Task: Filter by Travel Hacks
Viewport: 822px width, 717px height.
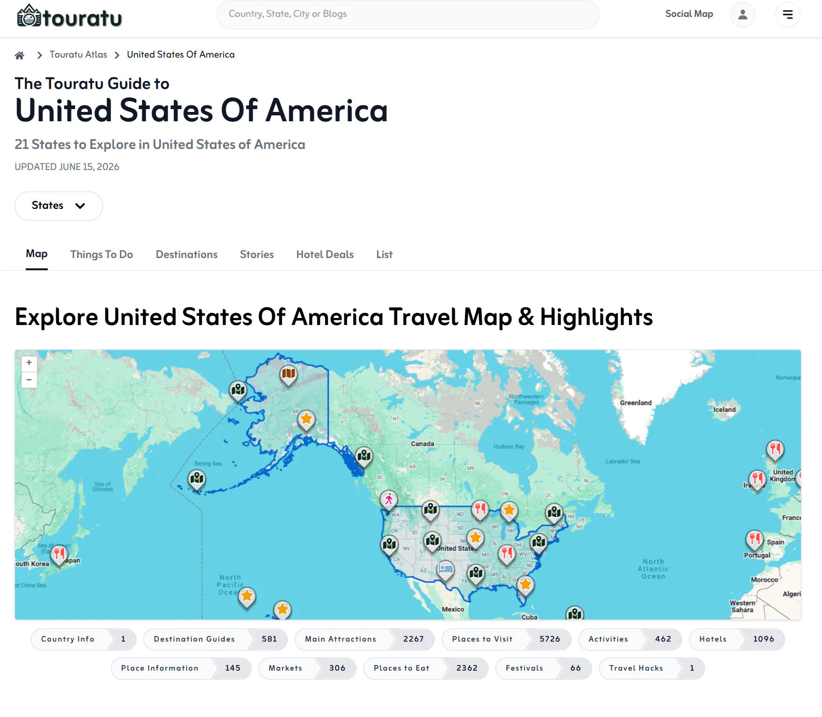Action: [652, 668]
